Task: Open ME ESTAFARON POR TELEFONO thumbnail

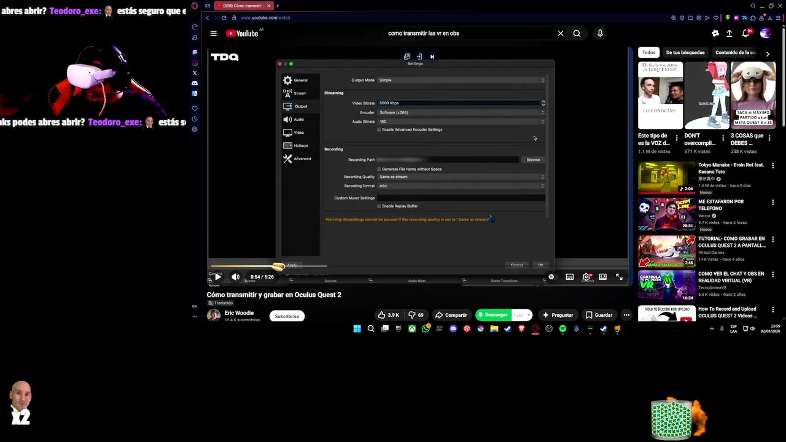Action: tap(666, 214)
